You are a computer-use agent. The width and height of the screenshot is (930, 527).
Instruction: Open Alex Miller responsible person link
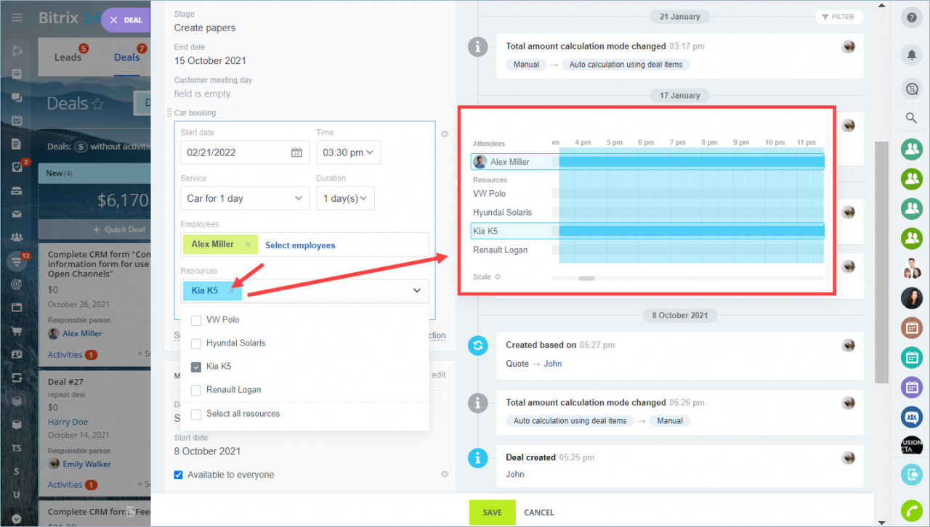82,334
